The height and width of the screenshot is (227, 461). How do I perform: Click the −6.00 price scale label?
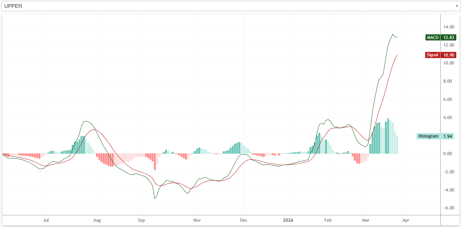(x=449, y=208)
